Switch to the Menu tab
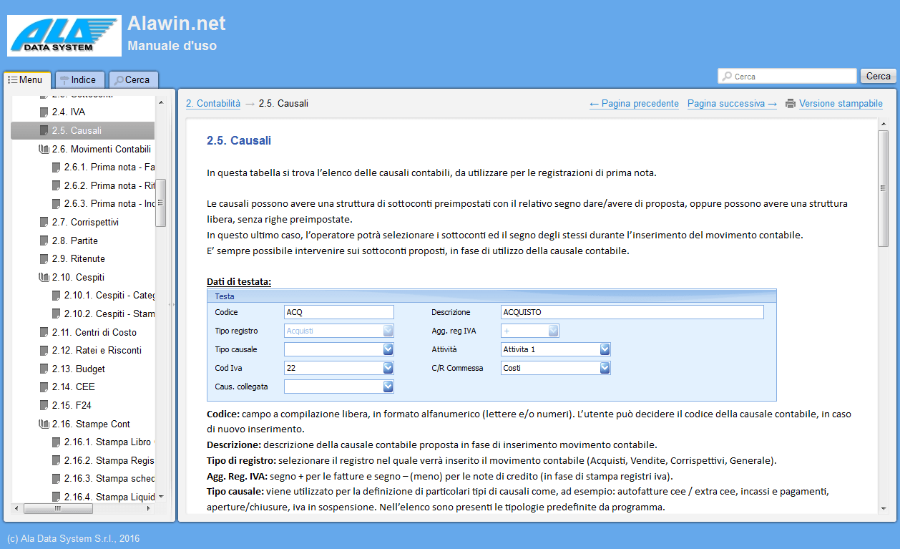The height and width of the screenshot is (549, 900). (26, 79)
